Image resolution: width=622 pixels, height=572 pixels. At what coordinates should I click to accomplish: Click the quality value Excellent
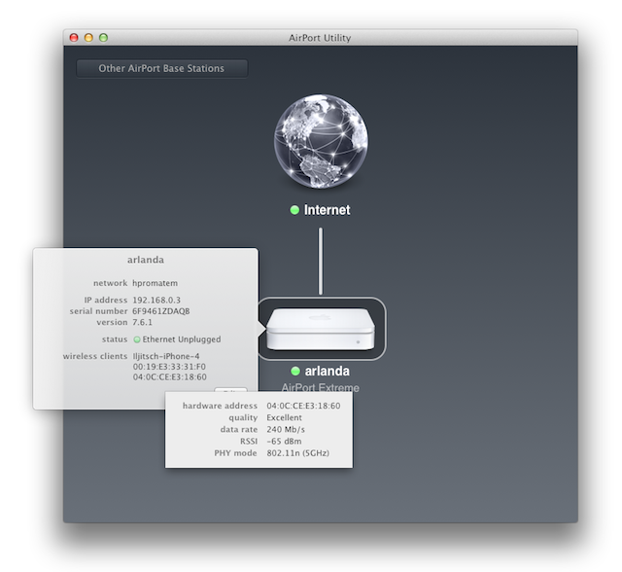[284, 417]
